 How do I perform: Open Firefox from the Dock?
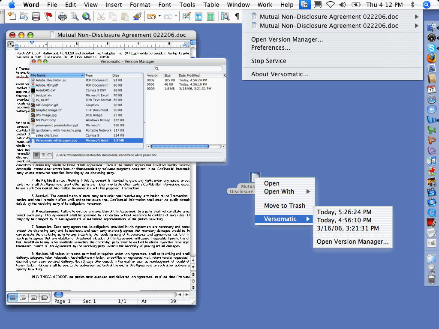[x=431, y=58]
